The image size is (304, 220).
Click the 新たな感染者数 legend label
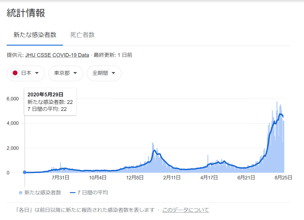click(x=43, y=192)
